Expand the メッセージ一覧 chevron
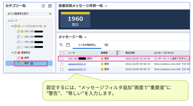The height and width of the screenshot is (106, 193). coord(85,37)
